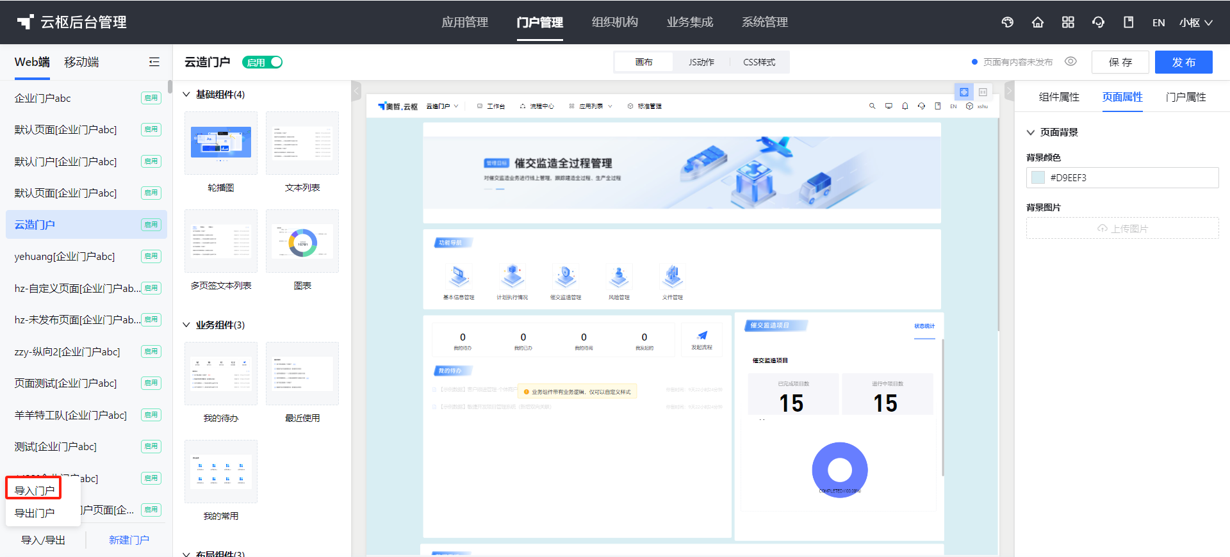The height and width of the screenshot is (557, 1230).
Task: Open the 组件属性 tab
Action: pos(1059,97)
